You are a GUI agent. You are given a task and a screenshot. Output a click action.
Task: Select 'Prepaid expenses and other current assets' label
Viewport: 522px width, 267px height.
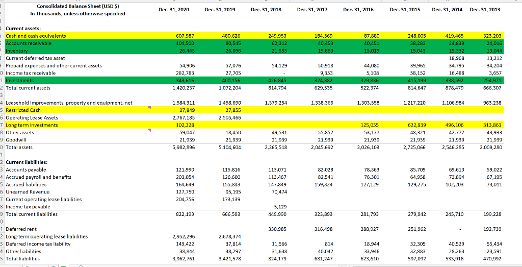click(x=54, y=65)
